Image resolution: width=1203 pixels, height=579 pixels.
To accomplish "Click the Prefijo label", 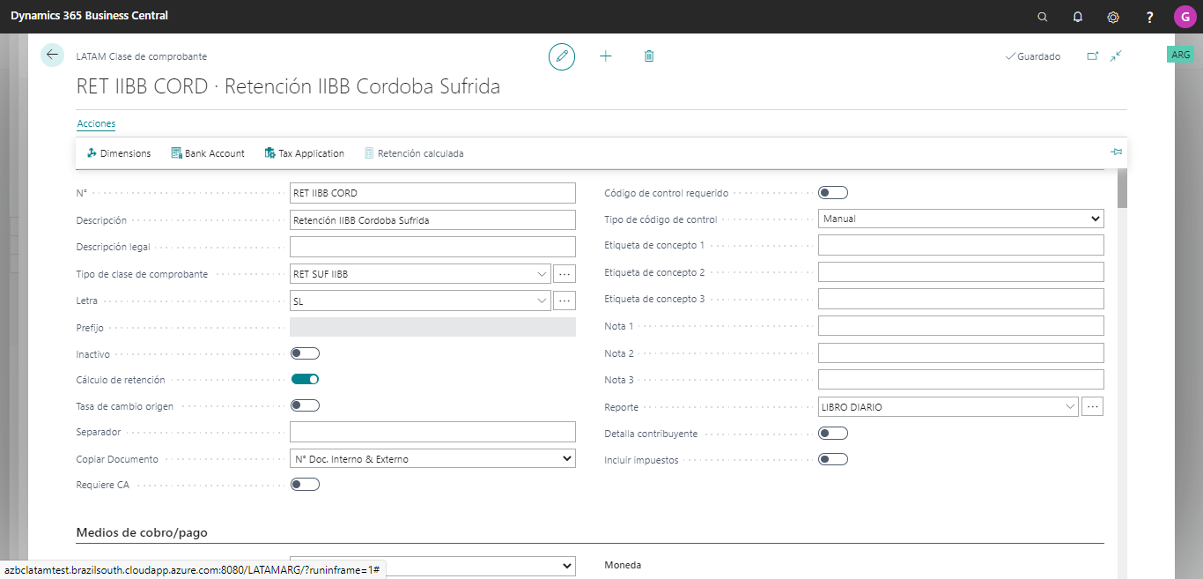I will tap(90, 328).
